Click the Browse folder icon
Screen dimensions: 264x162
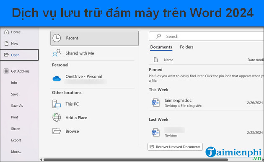57,131
